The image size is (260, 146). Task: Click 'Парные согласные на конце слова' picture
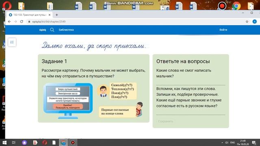pyautogui.click(x=121, y=110)
